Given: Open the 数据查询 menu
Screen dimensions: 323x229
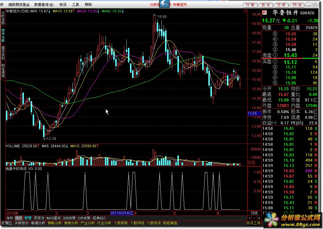Looking at the screenshot, I should click(44, 4).
